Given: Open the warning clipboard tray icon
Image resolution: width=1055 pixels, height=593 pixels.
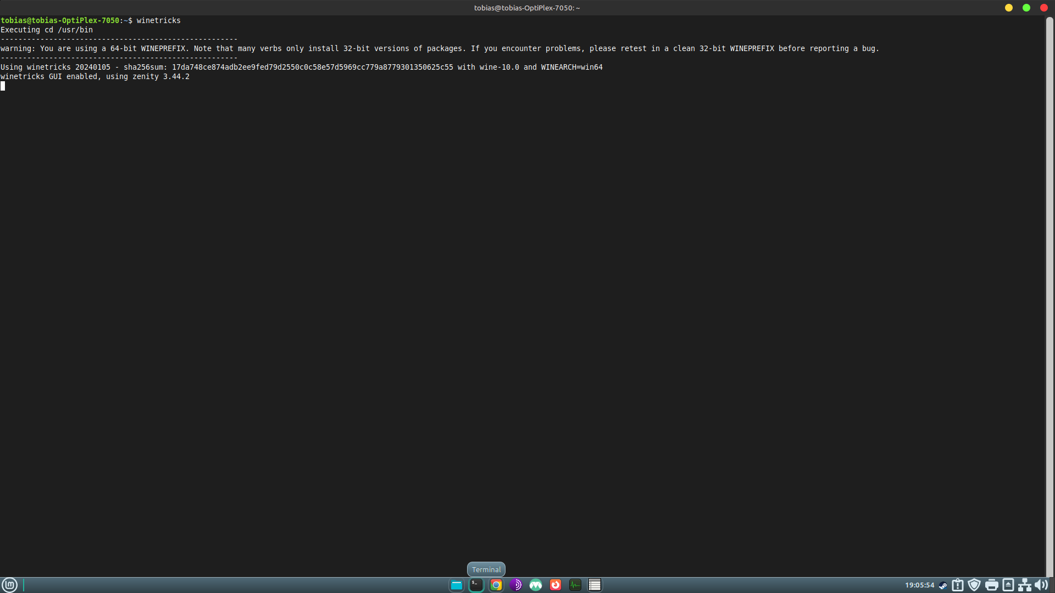Looking at the screenshot, I should pyautogui.click(x=958, y=585).
